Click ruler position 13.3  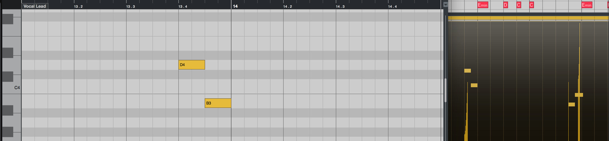131,7
